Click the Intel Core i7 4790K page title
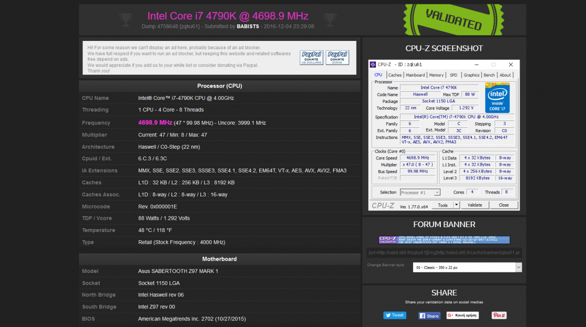The image size is (586, 327). point(228,16)
